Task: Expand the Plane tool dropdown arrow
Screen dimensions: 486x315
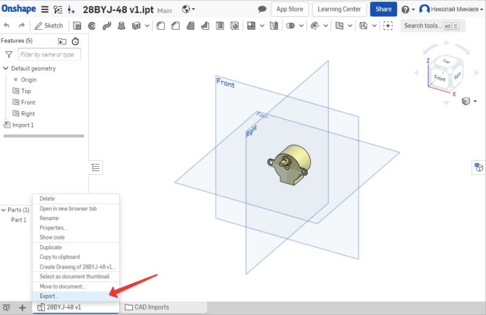Action: [350, 26]
